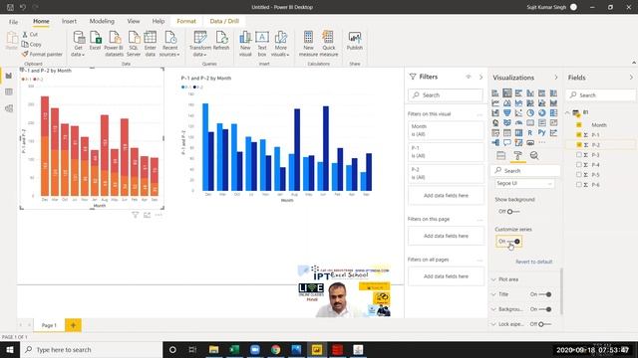Viewport: 638px width, 358px height.
Task: Select the Stacked bar chart visual
Action: [x=495, y=92]
